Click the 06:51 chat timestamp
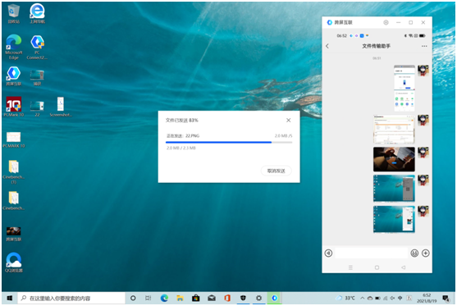457x306 pixels. pos(377,58)
